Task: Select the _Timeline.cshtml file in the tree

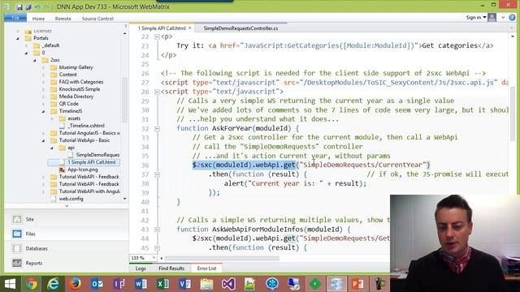Action: 87,126
